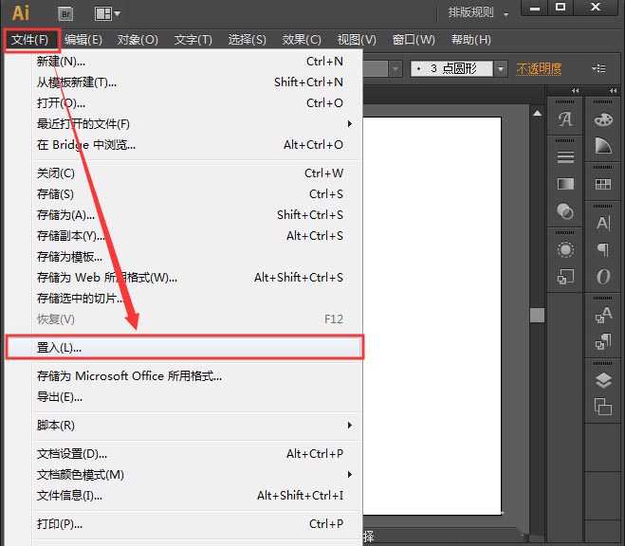The width and height of the screenshot is (625, 546).
Task: Open the Artboards panel icon
Action: [603, 407]
